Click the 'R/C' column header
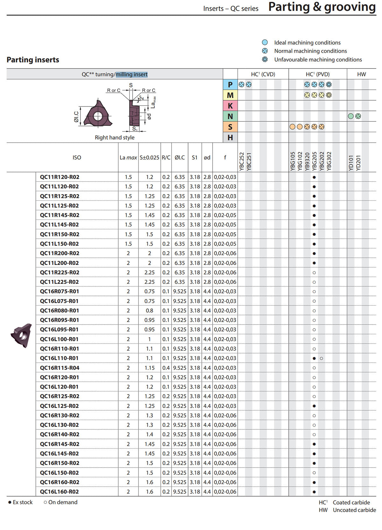 (166, 157)
